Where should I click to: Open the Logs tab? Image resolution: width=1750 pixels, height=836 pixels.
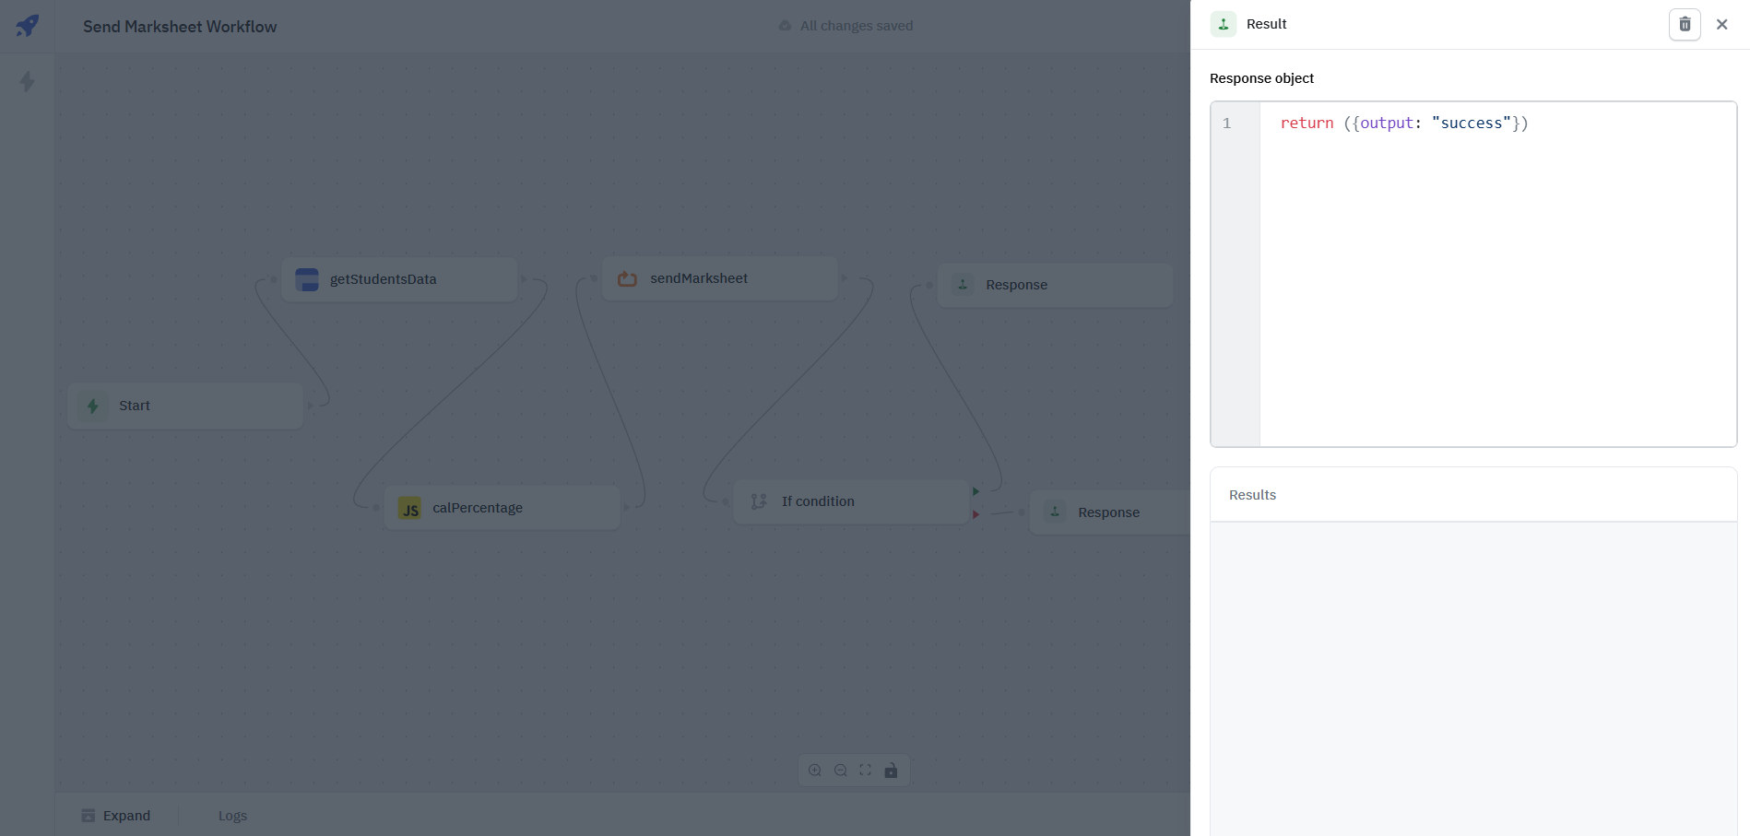pyautogui.click(x=232, y=816)
